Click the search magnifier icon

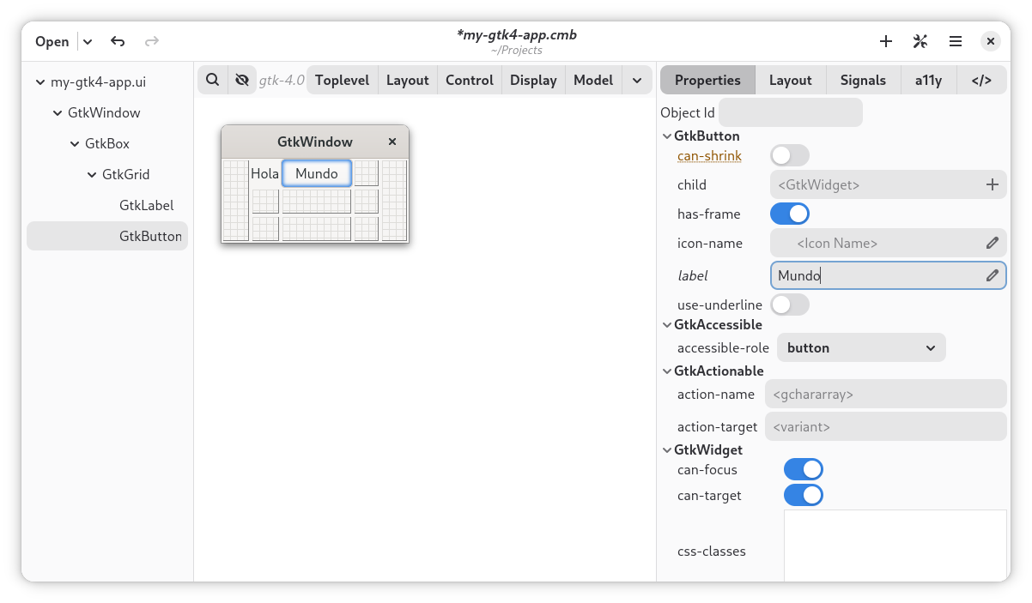click(x=213, y=80)
